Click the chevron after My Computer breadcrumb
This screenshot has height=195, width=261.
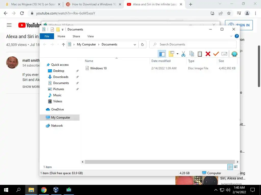99,44
